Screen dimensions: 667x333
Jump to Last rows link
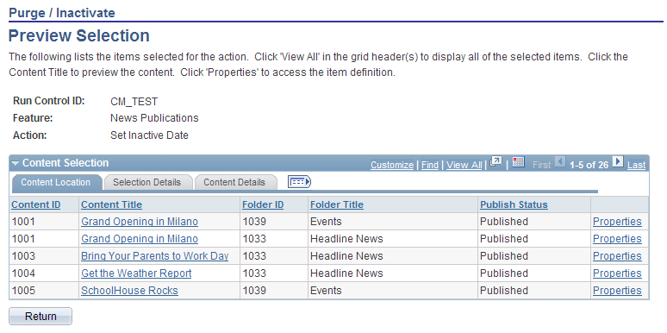tap(636, 165)
